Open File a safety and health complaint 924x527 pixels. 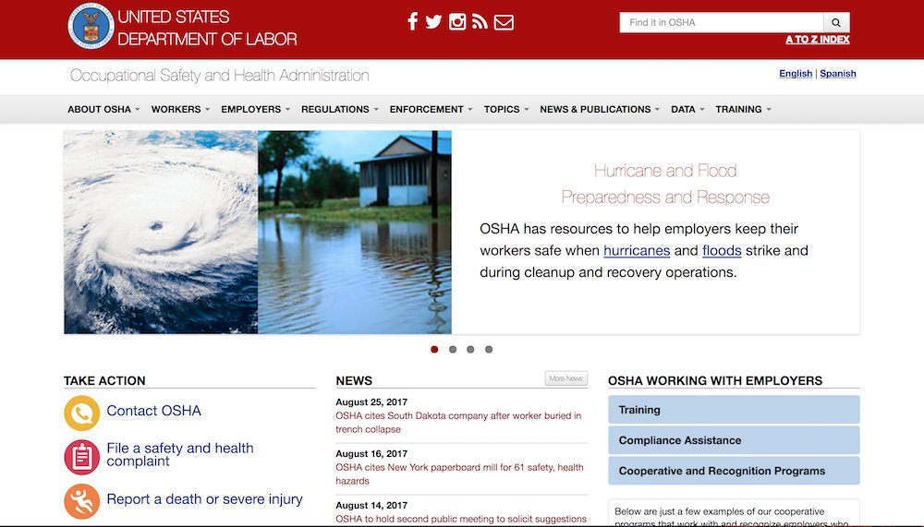point(180,455)
